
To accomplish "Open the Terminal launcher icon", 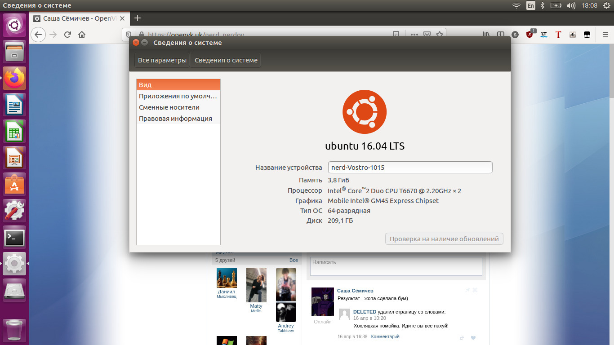I will pyautogui.click(x=15, y=238).
